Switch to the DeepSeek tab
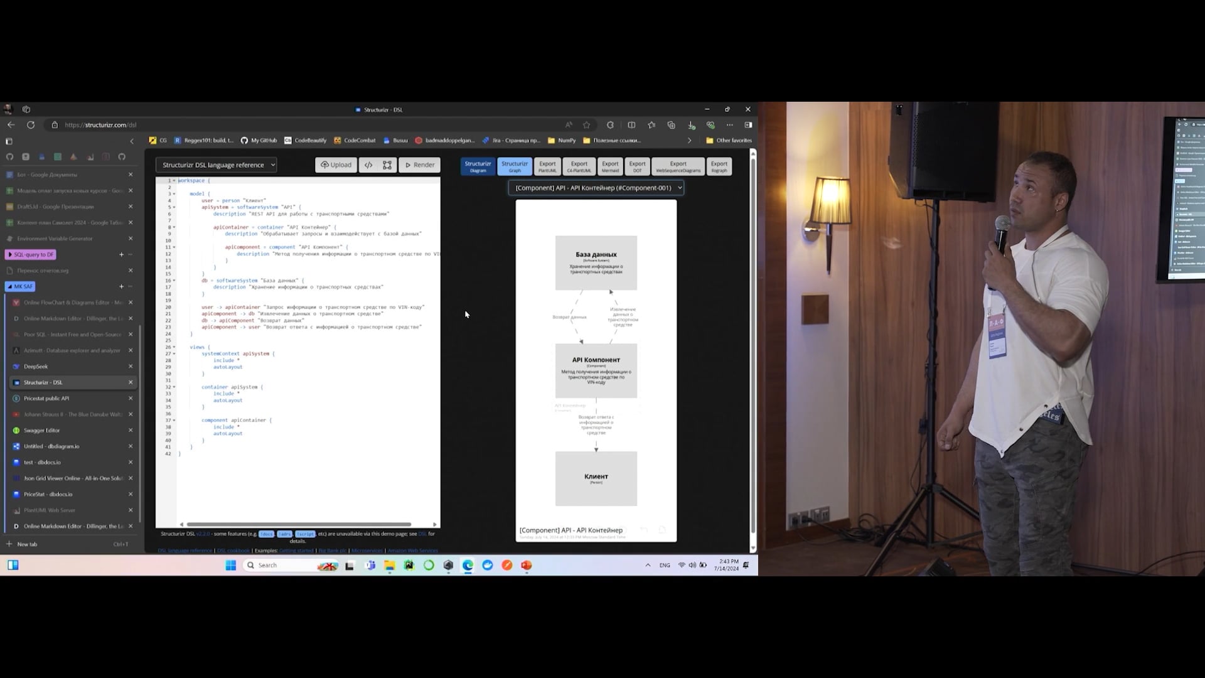This screenshot has width=1205, height=678. click(x=36, y=366)
